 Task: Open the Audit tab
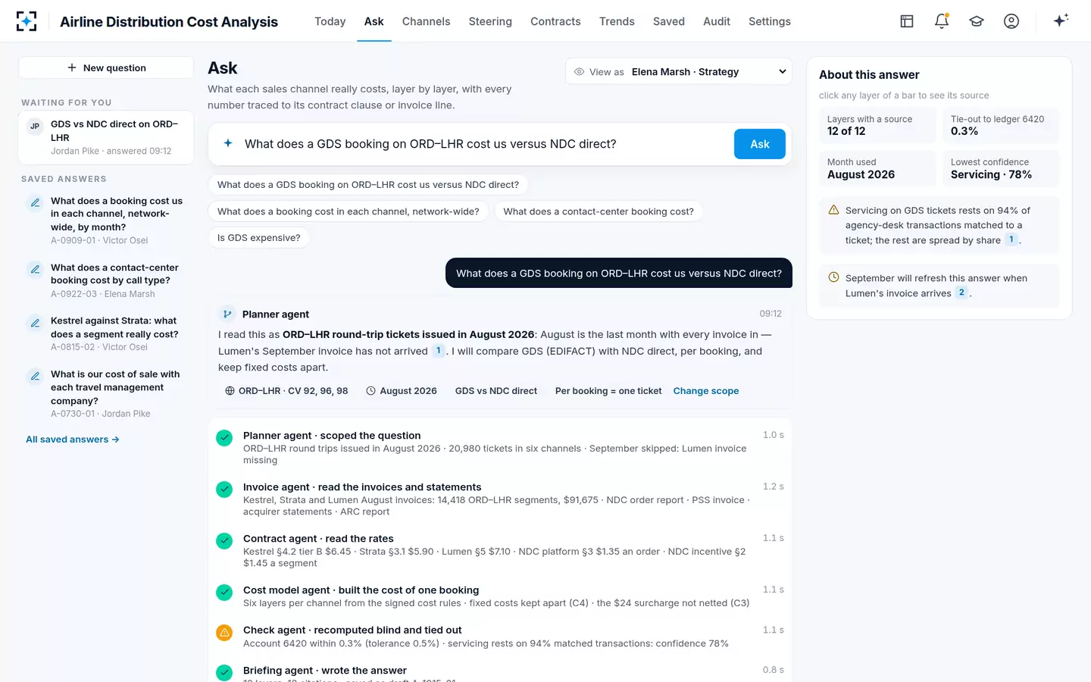pyautogui.click(x=717, y=21)
